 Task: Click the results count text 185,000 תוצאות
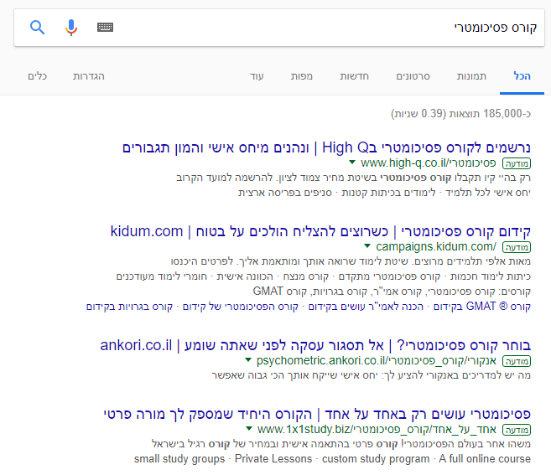[489, 113]
